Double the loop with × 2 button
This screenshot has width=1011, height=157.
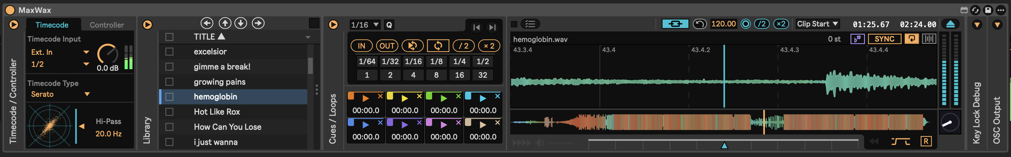pyautogui.click(x=489, y=46)
